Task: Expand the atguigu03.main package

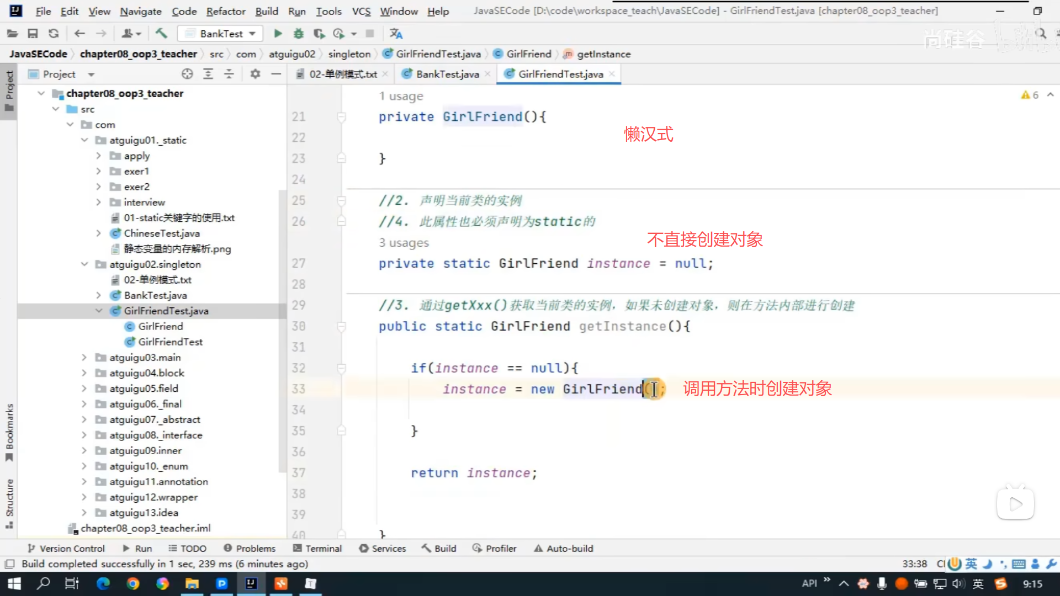Action: pyautogui.click(x=84, y=358)
